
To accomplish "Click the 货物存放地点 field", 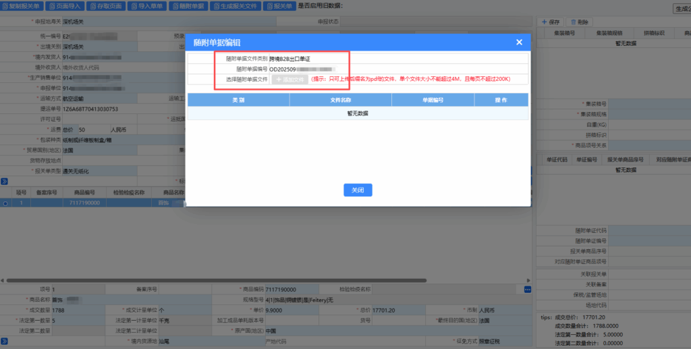I will coord(123,161).
